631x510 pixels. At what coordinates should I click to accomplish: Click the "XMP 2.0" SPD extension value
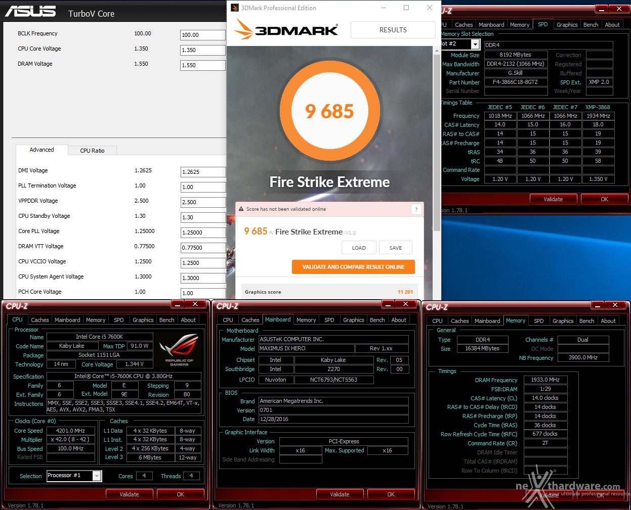[x=600, y=82]
